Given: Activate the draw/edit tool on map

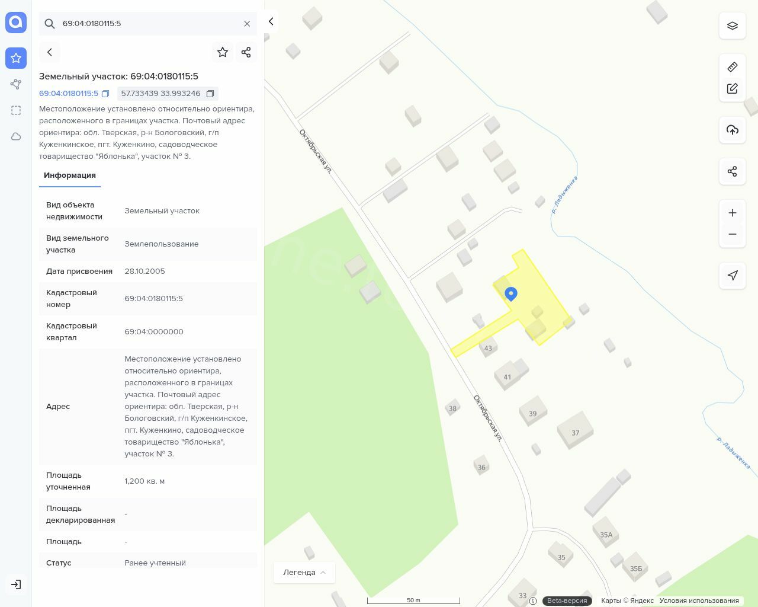Looking at the screenshot, I should point(732,89).
